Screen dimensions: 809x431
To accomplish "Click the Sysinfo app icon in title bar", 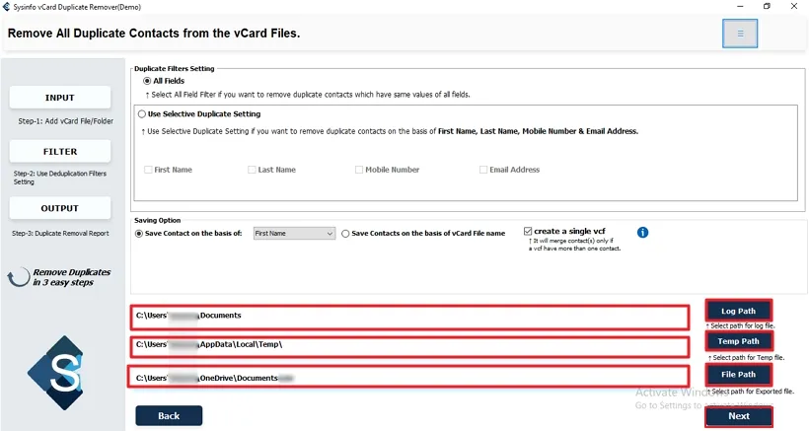I will tap(6, 7).
